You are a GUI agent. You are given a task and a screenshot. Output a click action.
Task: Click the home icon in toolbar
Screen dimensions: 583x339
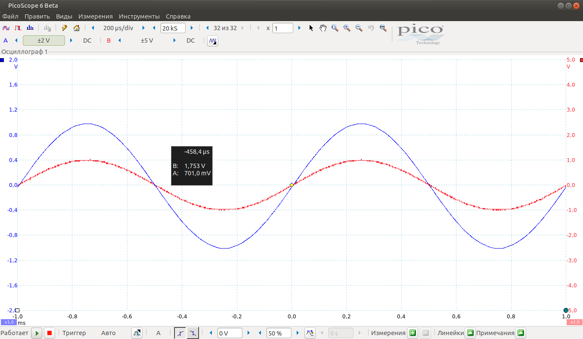pos(77,28)
